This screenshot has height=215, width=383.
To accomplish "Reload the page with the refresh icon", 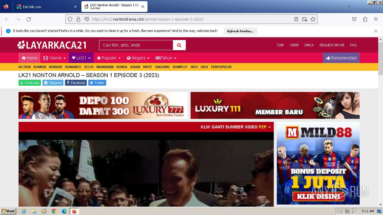I will click(x=29, y=19).
